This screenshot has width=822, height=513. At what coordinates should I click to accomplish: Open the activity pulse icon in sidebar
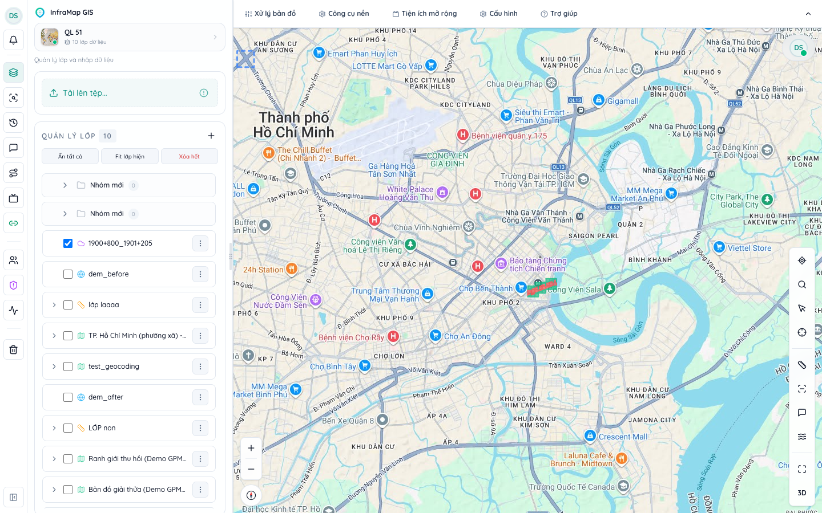[14, 311]
